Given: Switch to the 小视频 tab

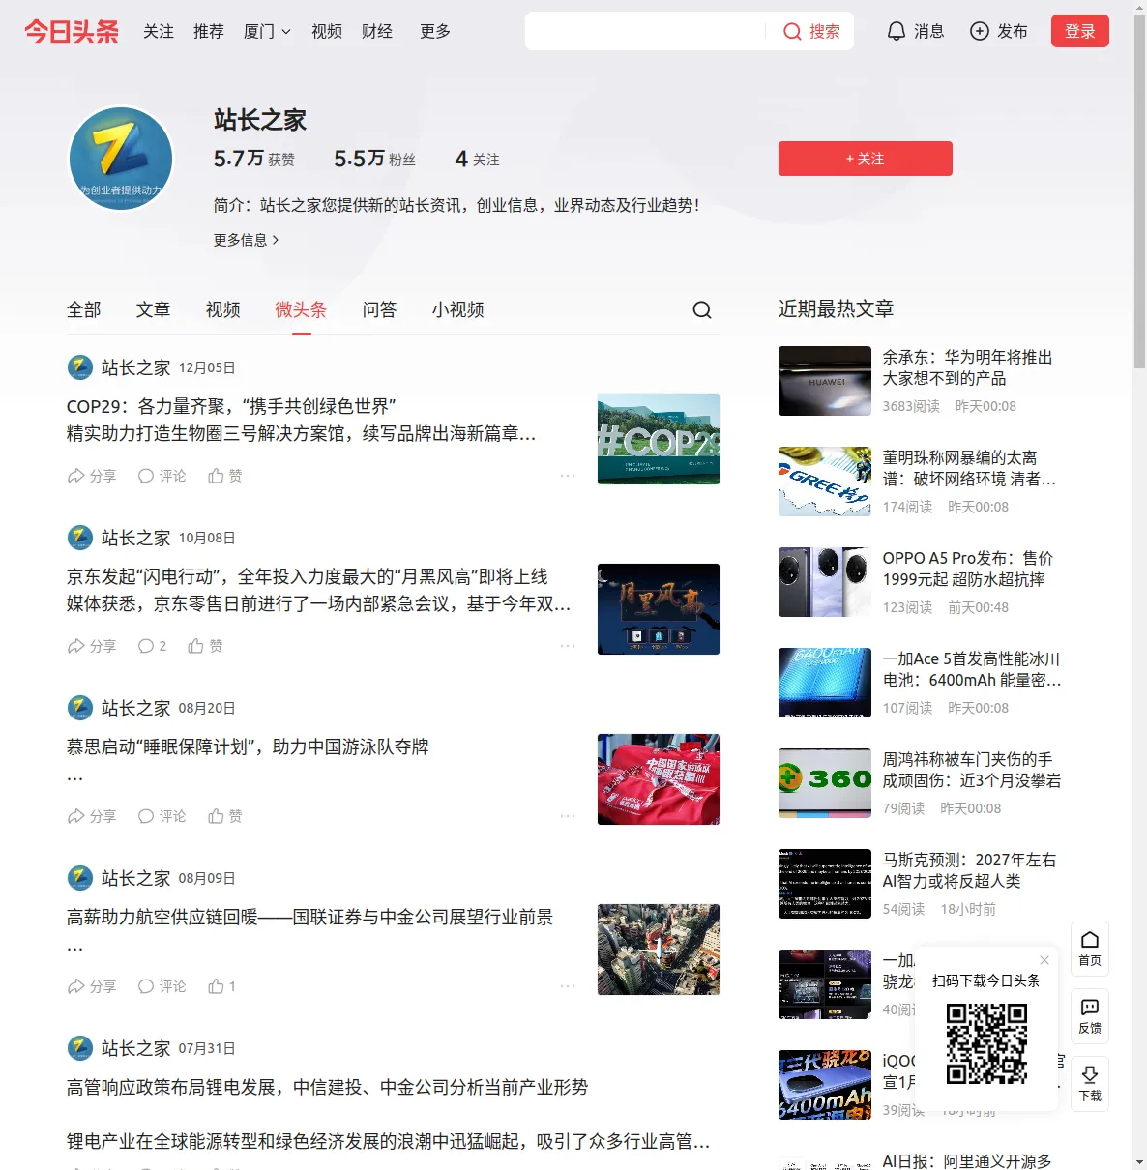Looking at the screenshot, I should [458, 309].
